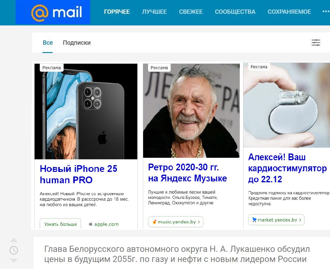
Task: Switch to the Подписки tab
Action: click(x=76, y=43)
